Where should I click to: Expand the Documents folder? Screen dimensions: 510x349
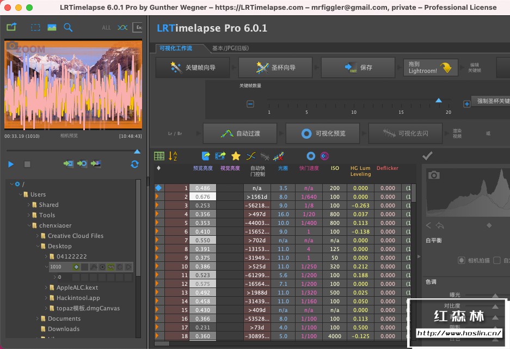(x=38, y=319)
